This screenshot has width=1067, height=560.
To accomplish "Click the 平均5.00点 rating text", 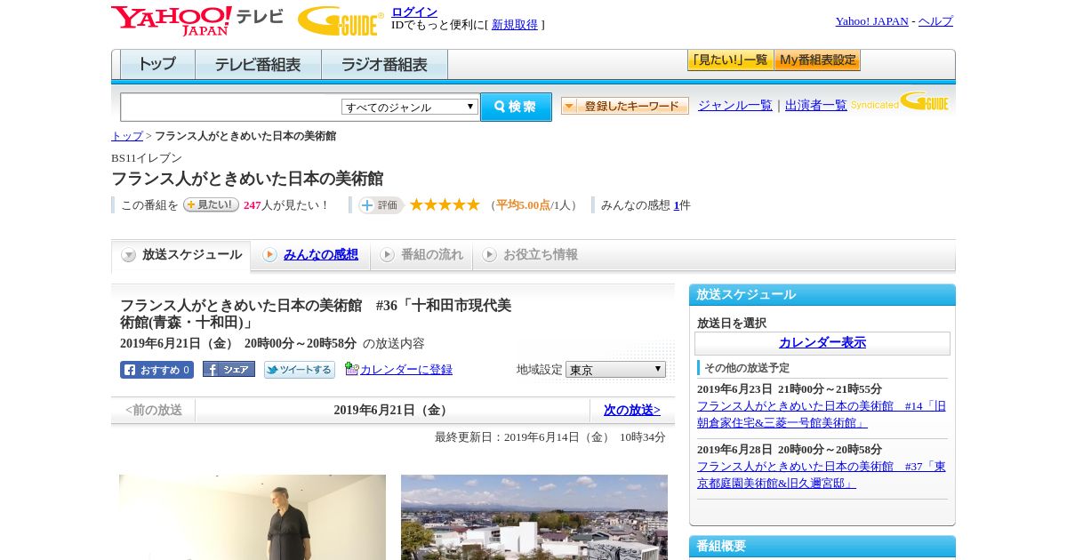I will coord(524,205).
